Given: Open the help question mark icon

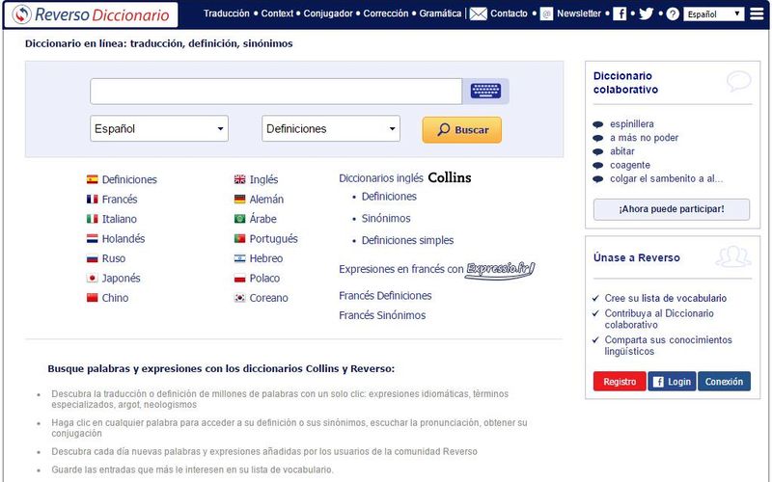Looking at the screenshot, I should click(673, 14).
